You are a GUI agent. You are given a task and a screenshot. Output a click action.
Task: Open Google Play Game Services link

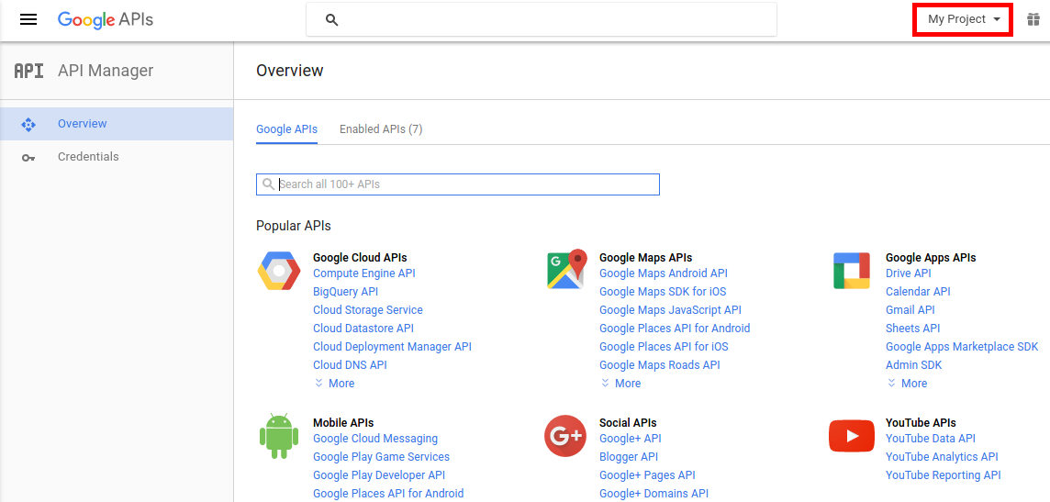click(382, 456)
